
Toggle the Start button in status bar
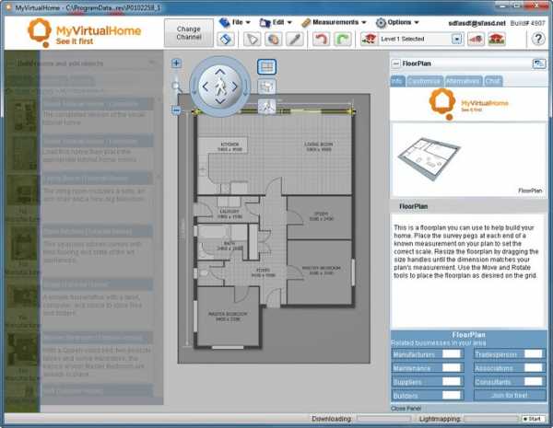pyautogui.click(x=532, y=419)
